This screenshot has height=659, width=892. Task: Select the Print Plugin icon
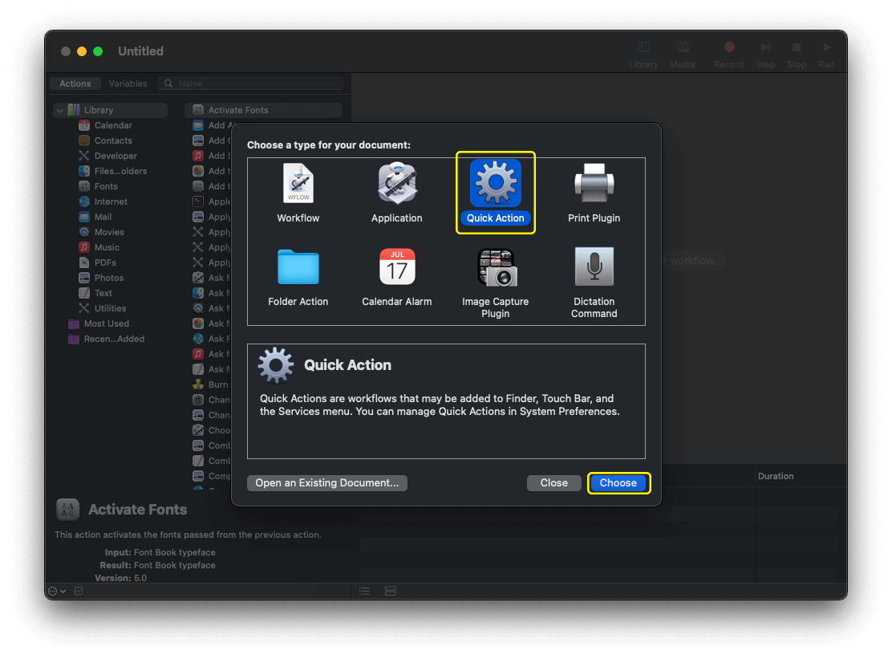[x=594, y=183]
